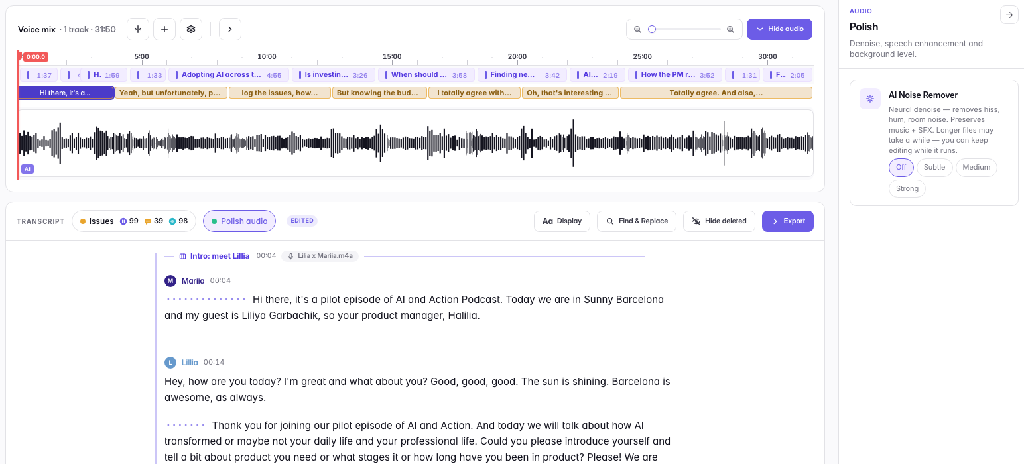Image resolution: width=1024 pixels, height=464 pixels.
Task: Open the stacked layers icon
Action: tap(191, 29)
